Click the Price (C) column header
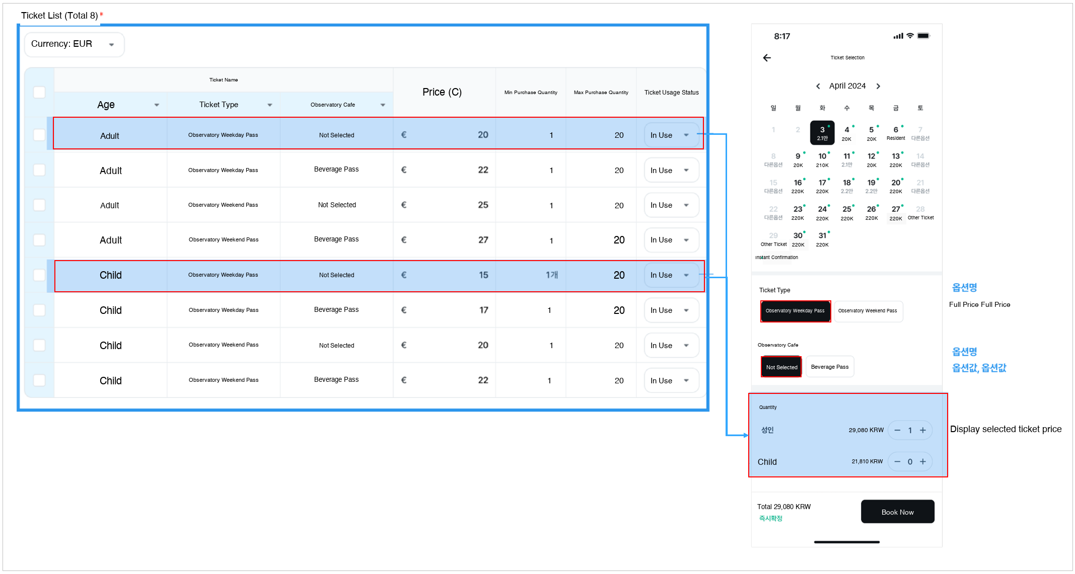The image size is (1075, 574). pyautogui.click(x=442, y=92)
